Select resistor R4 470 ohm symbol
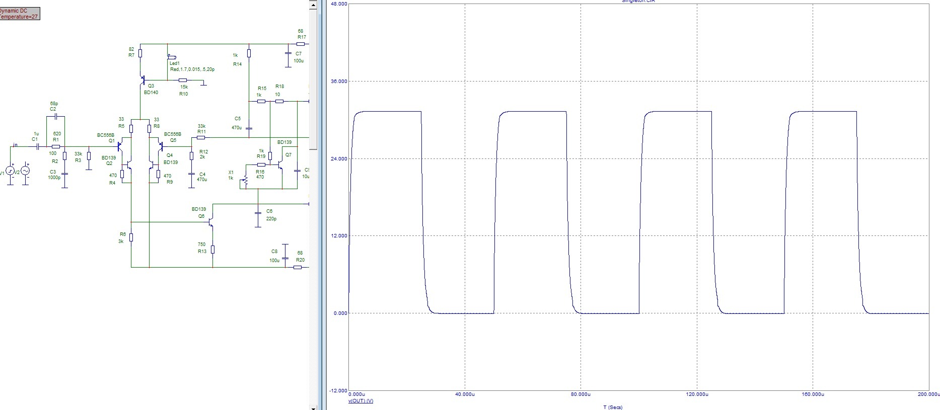This screenshot has height=410, width=940. (122, 175)
